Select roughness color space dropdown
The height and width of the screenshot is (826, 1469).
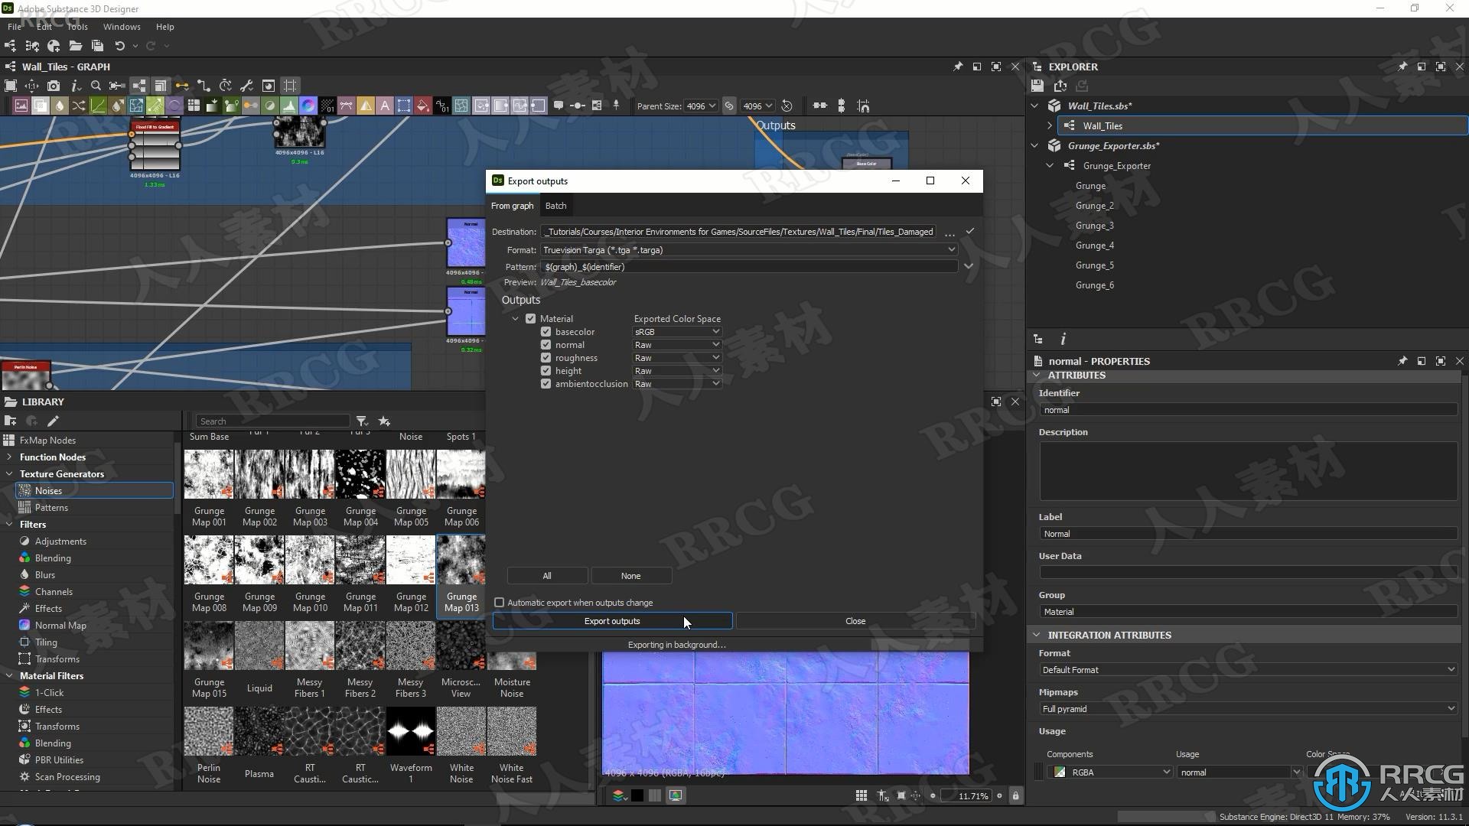676,357
